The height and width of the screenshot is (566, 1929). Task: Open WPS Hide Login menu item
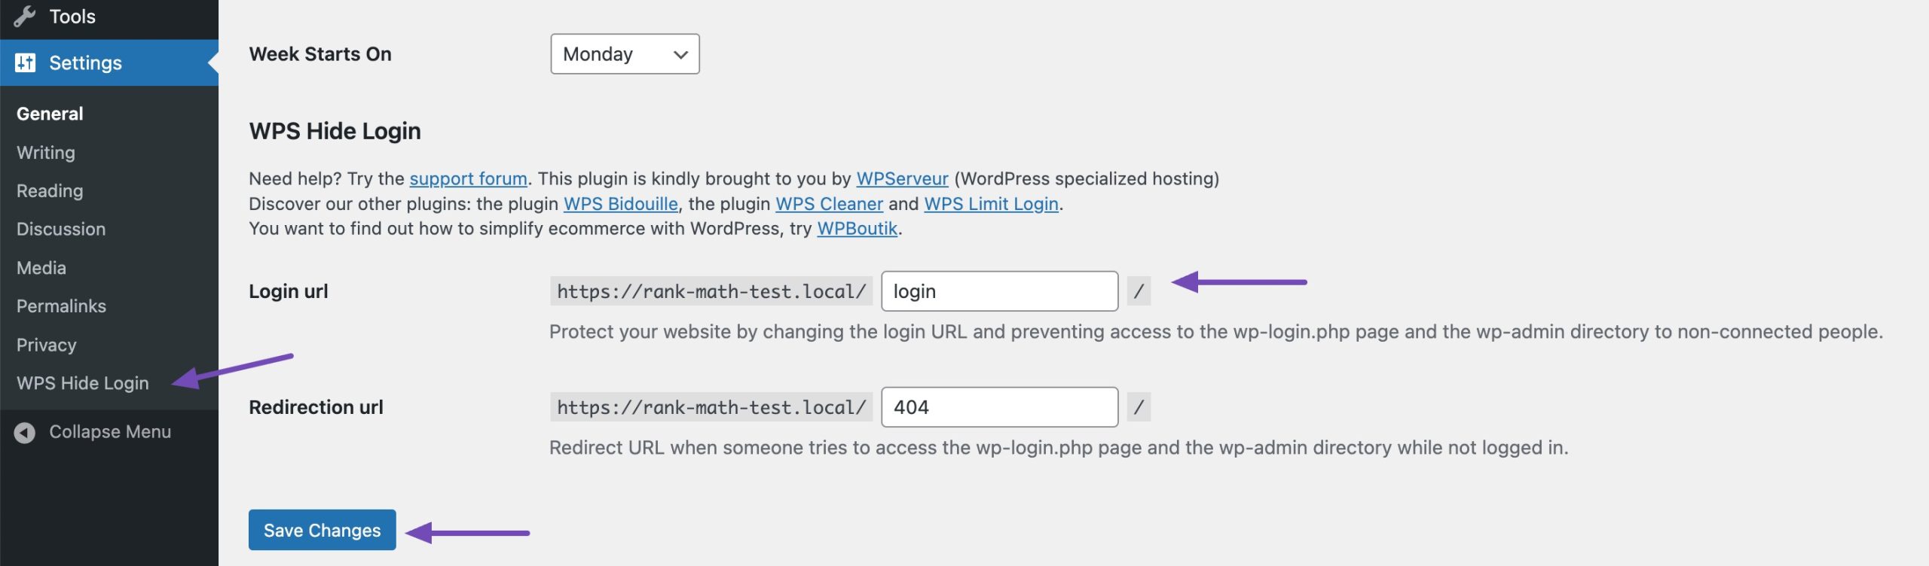click(x=83, y=383)
